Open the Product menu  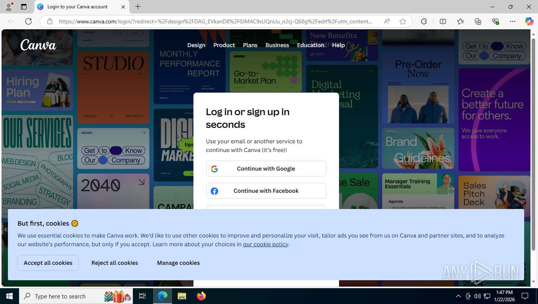(x=224, y=45)
